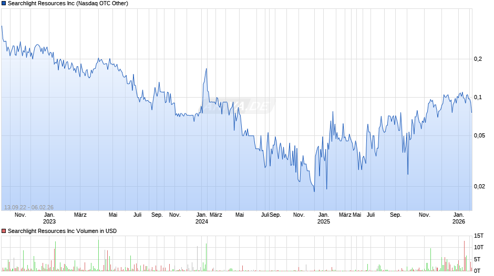Click the 5T volume axis label
The image size is (494, 276).
tap(477, 259)
